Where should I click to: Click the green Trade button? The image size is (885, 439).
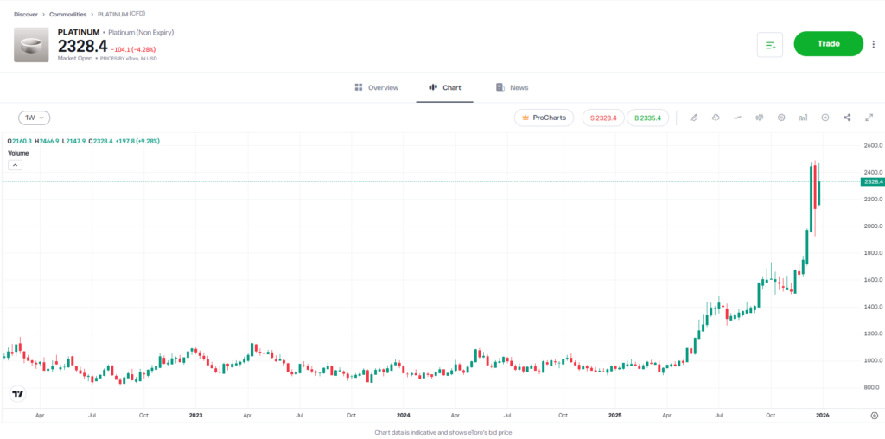tap(828, 44)
